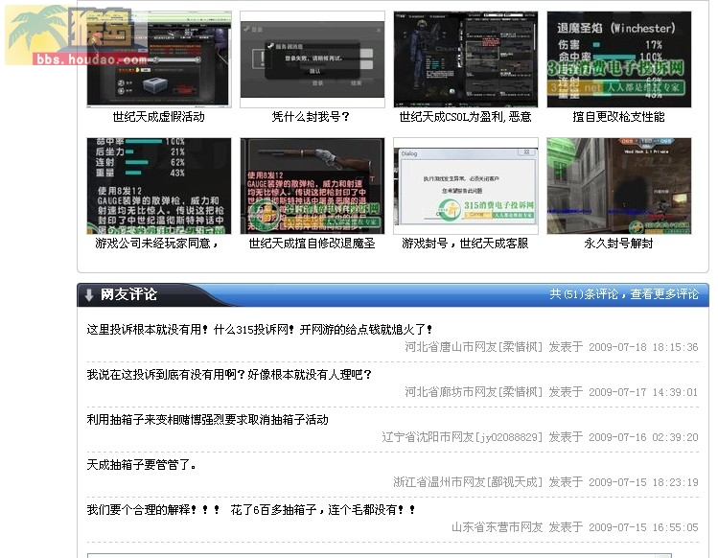Click timestamp 2009-07-16 02:39:20

(x=643, y=437)
